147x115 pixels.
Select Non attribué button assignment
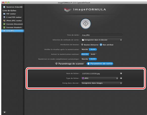107,45
